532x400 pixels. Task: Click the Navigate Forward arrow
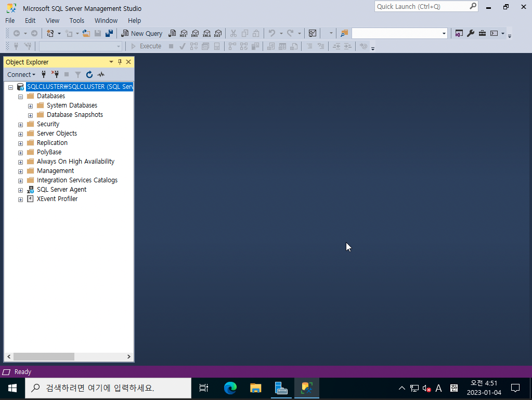pyautogui.click(x=34, y=33)
